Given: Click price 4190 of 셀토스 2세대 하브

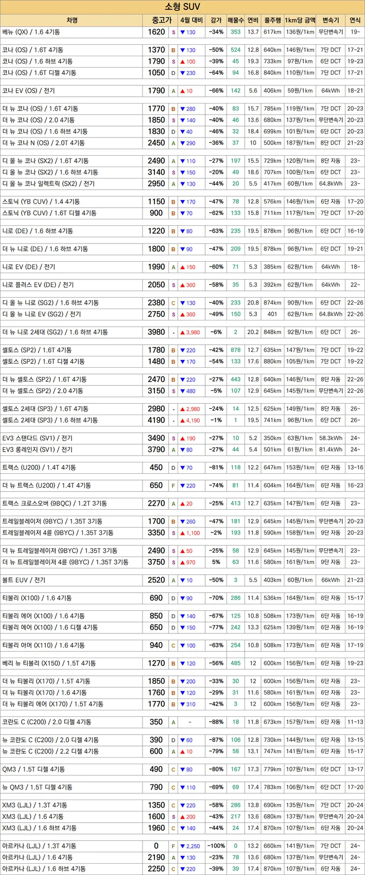Looking at the screenshot, I should [156, 420].
